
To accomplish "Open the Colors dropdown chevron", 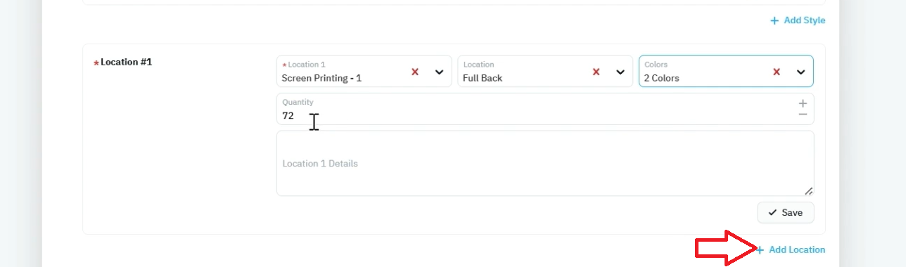I will [800, 72].
